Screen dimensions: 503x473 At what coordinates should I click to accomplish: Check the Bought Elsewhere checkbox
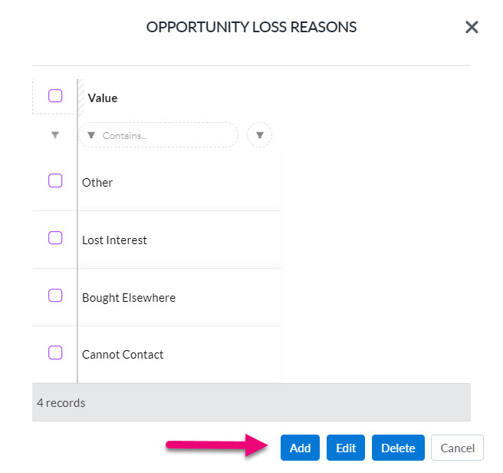pyautogui.click(x=55, y=296)
